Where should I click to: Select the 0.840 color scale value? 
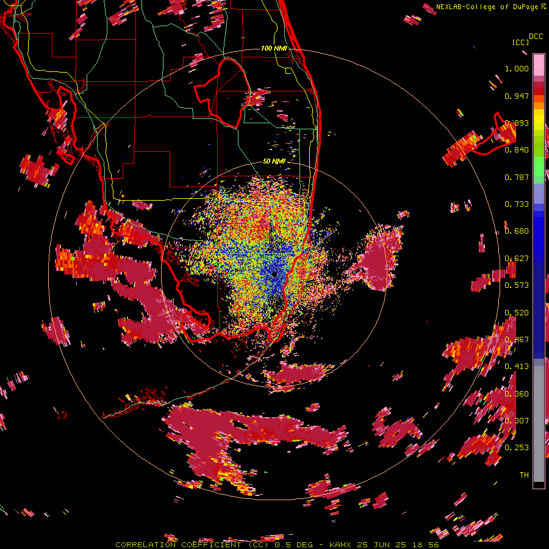click(x=517, y=150)
